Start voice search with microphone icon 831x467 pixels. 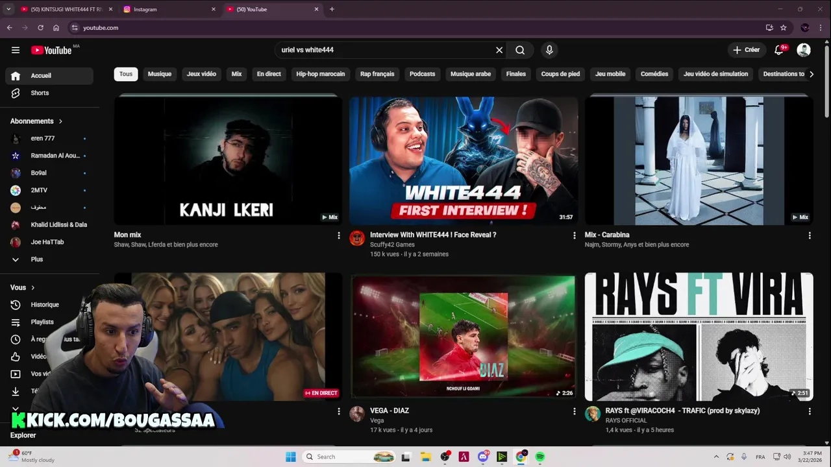coord(549,50)
